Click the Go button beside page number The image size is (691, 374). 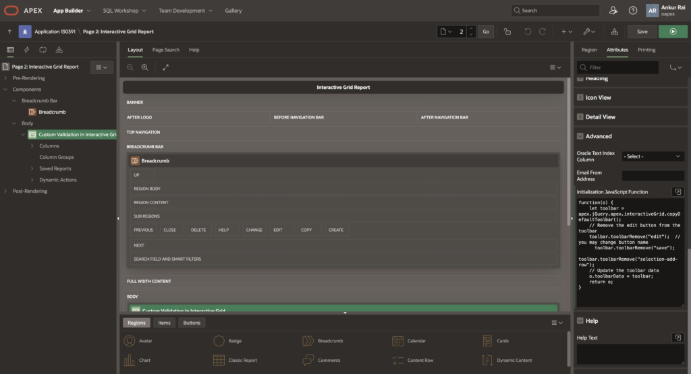click(486, 32)
